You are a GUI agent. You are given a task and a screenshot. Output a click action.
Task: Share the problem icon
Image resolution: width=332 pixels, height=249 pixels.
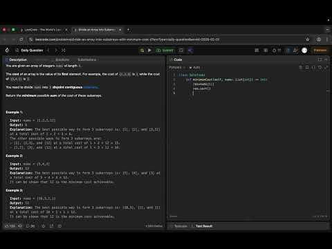pyautogui.click(x=51, y=226)
